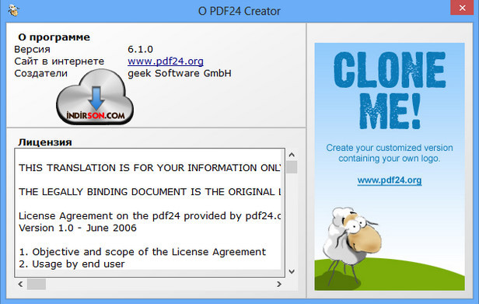479x304 pixels.
Task: Click the "Версия" label
Action: click(x=32, y=49)
